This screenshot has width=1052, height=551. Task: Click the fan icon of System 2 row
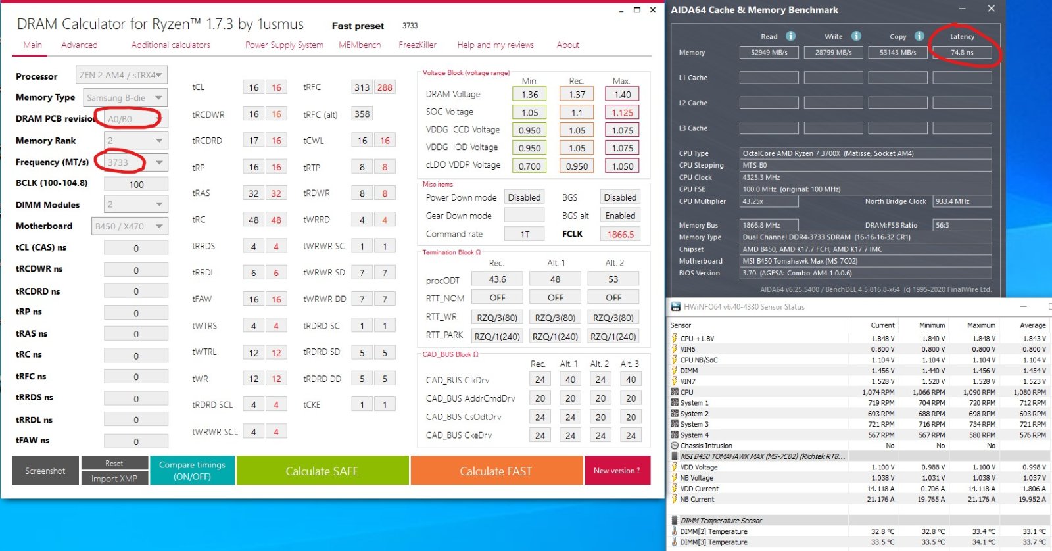[x=674, y=414]
